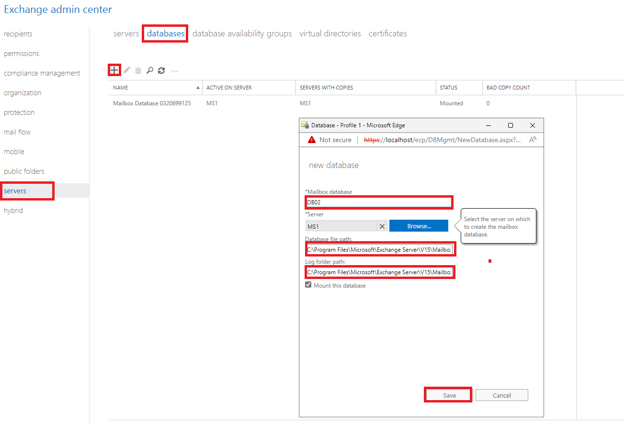Sort by ACTIVE ON SERVER column header

pos(249,88)
